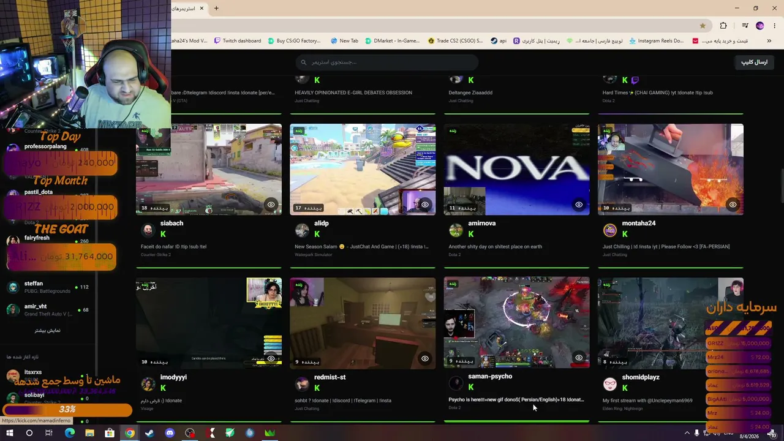784x441 pixels.
Task: Open the Windows Start menu
Action: pyautogui.click(x=9, y=433)
